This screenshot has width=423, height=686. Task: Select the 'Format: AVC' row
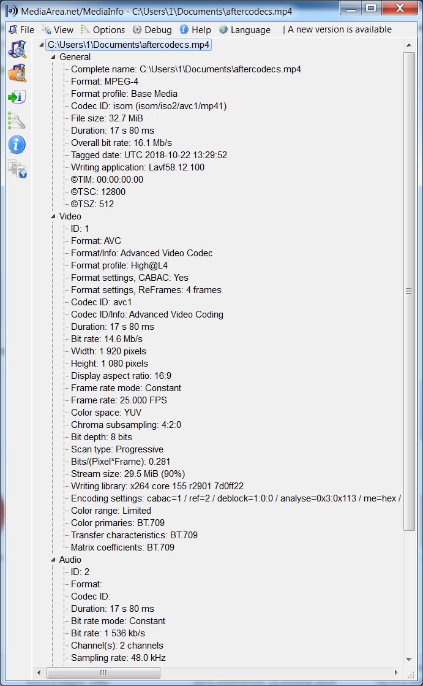(x=95, y=241)
